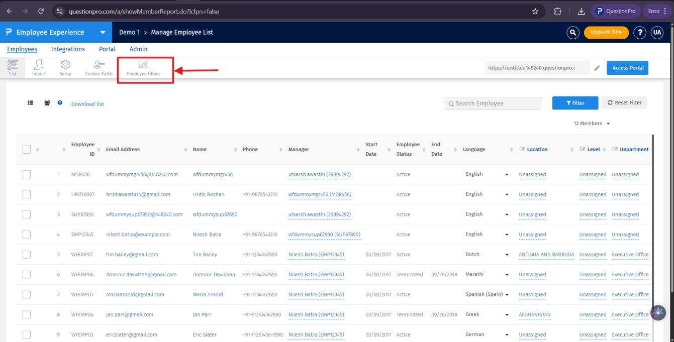This screenshot has width=674, height=342.
Task: Click the search magnifier icon in header
Action: (x=573, y=32)
